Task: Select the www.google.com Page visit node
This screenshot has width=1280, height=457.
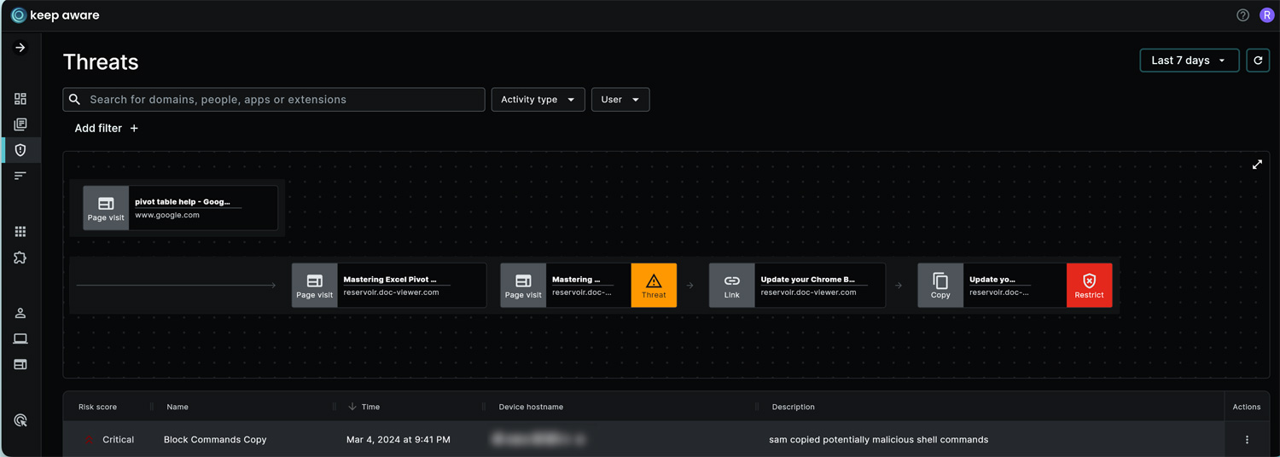Action: (180, 208)
